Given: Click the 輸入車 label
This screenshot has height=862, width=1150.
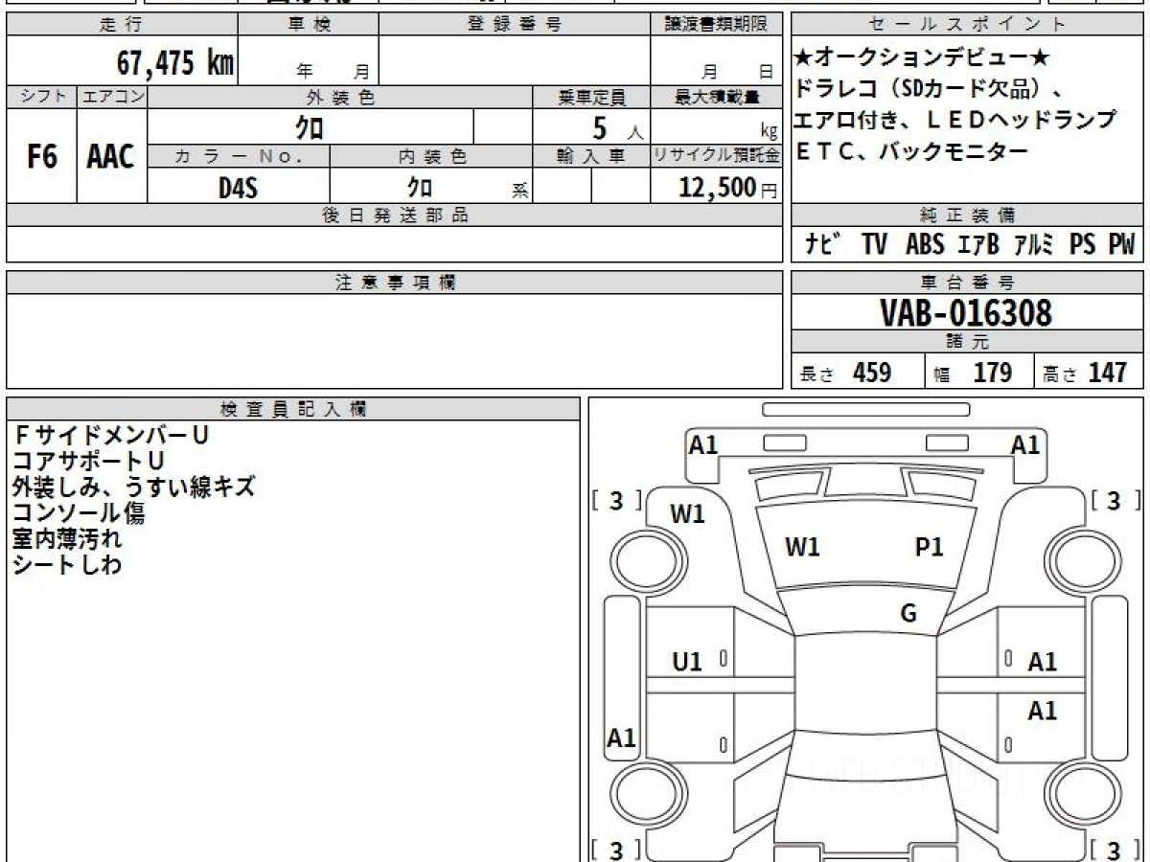Looking at the screenshot, I should (591, 156).
